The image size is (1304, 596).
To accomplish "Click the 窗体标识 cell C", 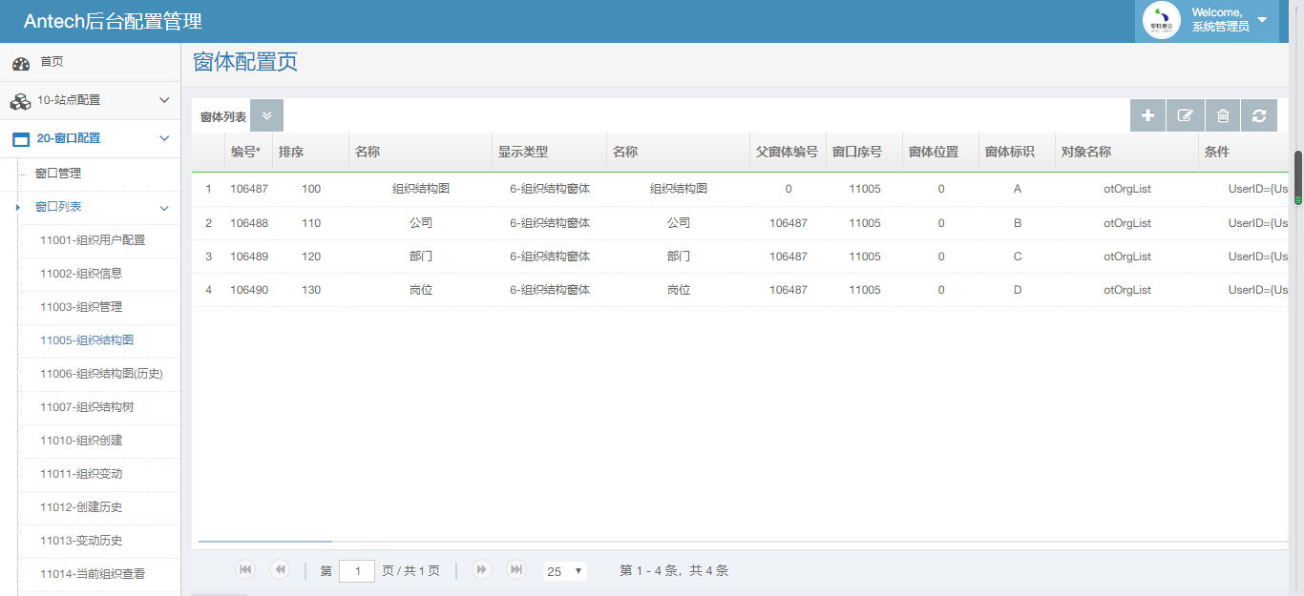I will 1018,257.
